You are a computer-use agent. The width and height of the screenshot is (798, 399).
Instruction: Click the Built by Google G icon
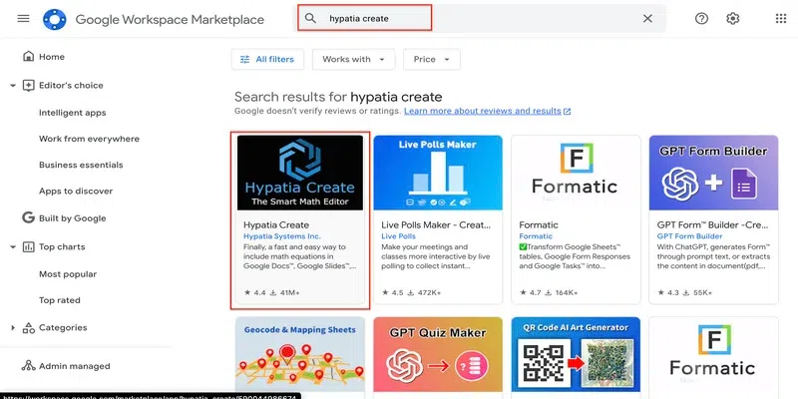pyautogui.click(x=29, y=217)
